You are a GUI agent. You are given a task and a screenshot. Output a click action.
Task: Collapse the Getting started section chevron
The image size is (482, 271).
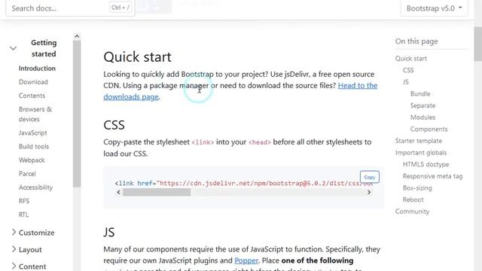pyautogui.click(x=13, y=48)
